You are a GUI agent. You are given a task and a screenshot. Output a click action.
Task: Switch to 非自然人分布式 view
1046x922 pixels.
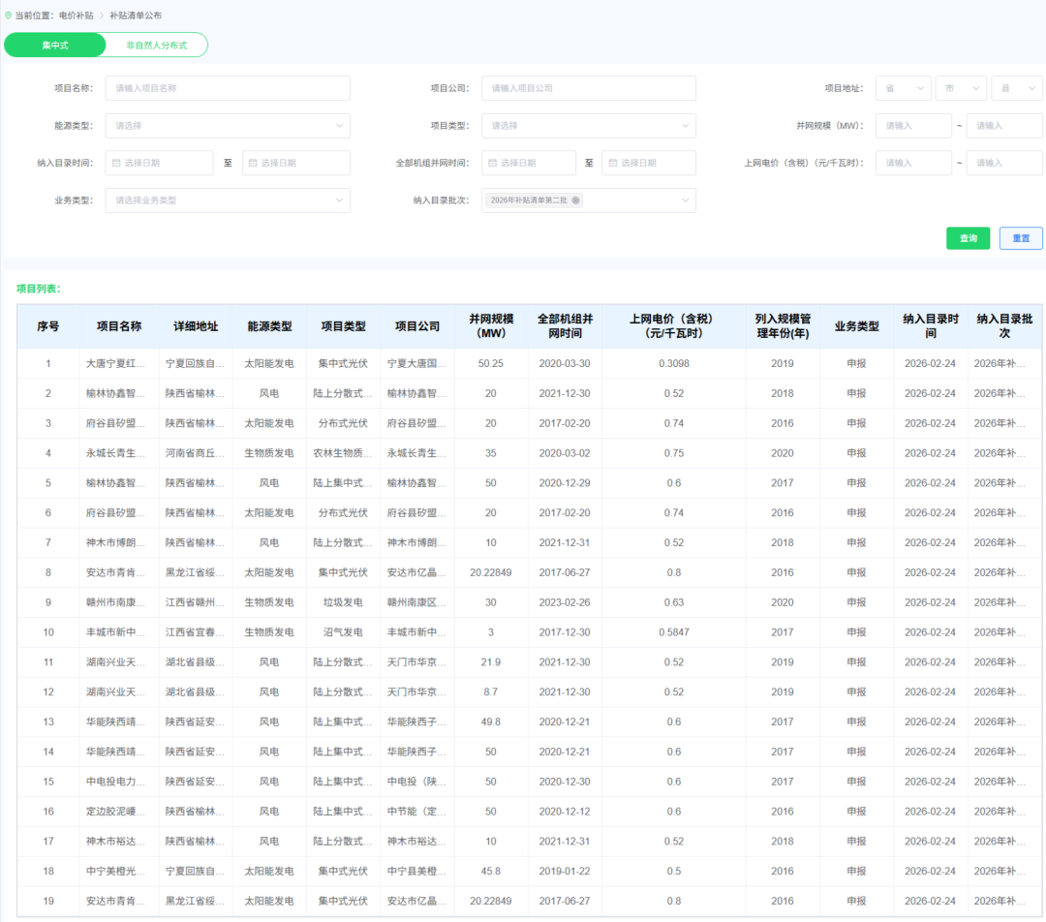[156, 46]
